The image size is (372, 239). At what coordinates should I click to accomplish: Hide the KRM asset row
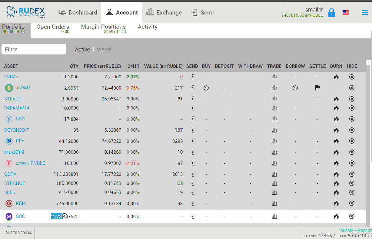352,204
